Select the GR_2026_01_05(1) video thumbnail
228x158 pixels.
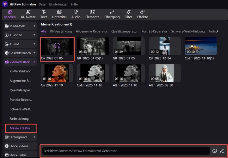[93, 46]
